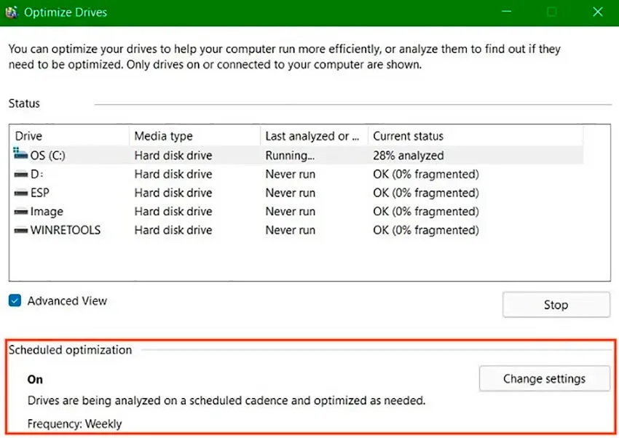
Task: Click the WINRETOOLS drive icon
Action: click(x=21, y=230)
